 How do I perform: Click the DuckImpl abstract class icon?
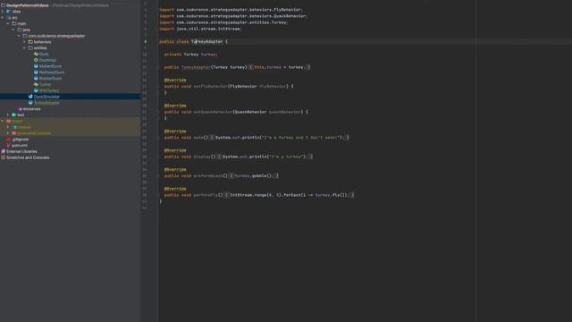click(36, 60)
